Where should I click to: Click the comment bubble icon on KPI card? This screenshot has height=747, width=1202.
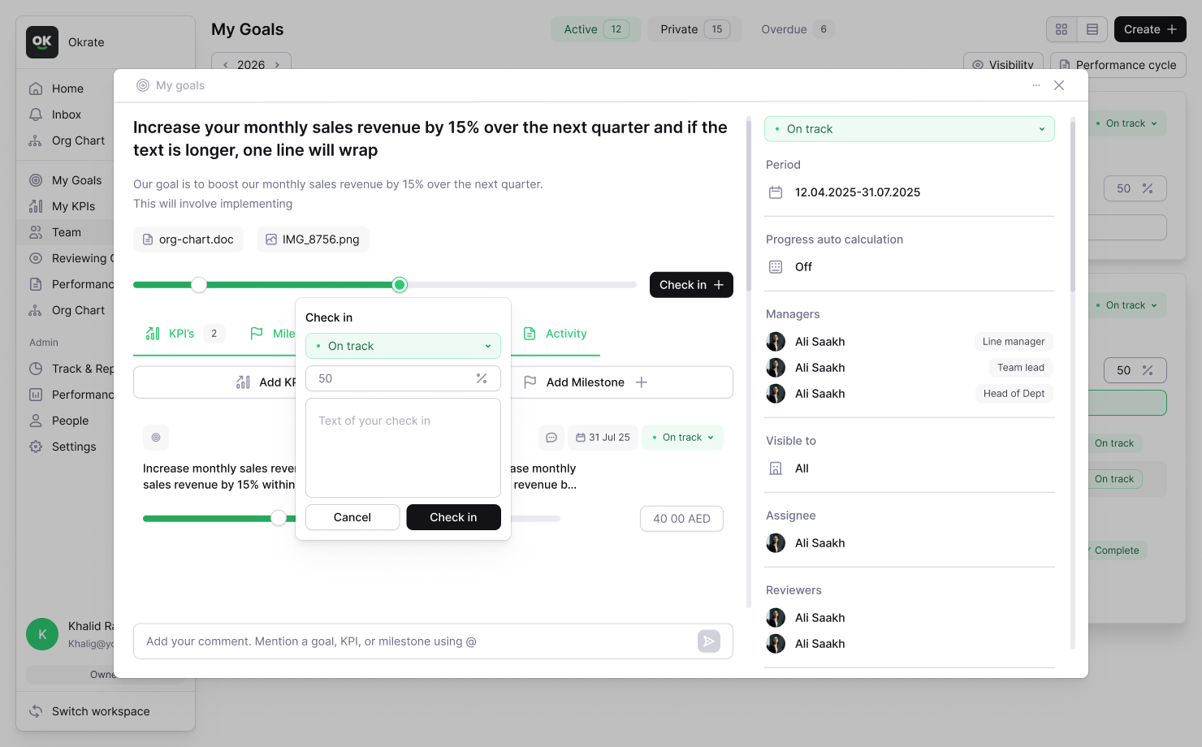pos(551,438)
